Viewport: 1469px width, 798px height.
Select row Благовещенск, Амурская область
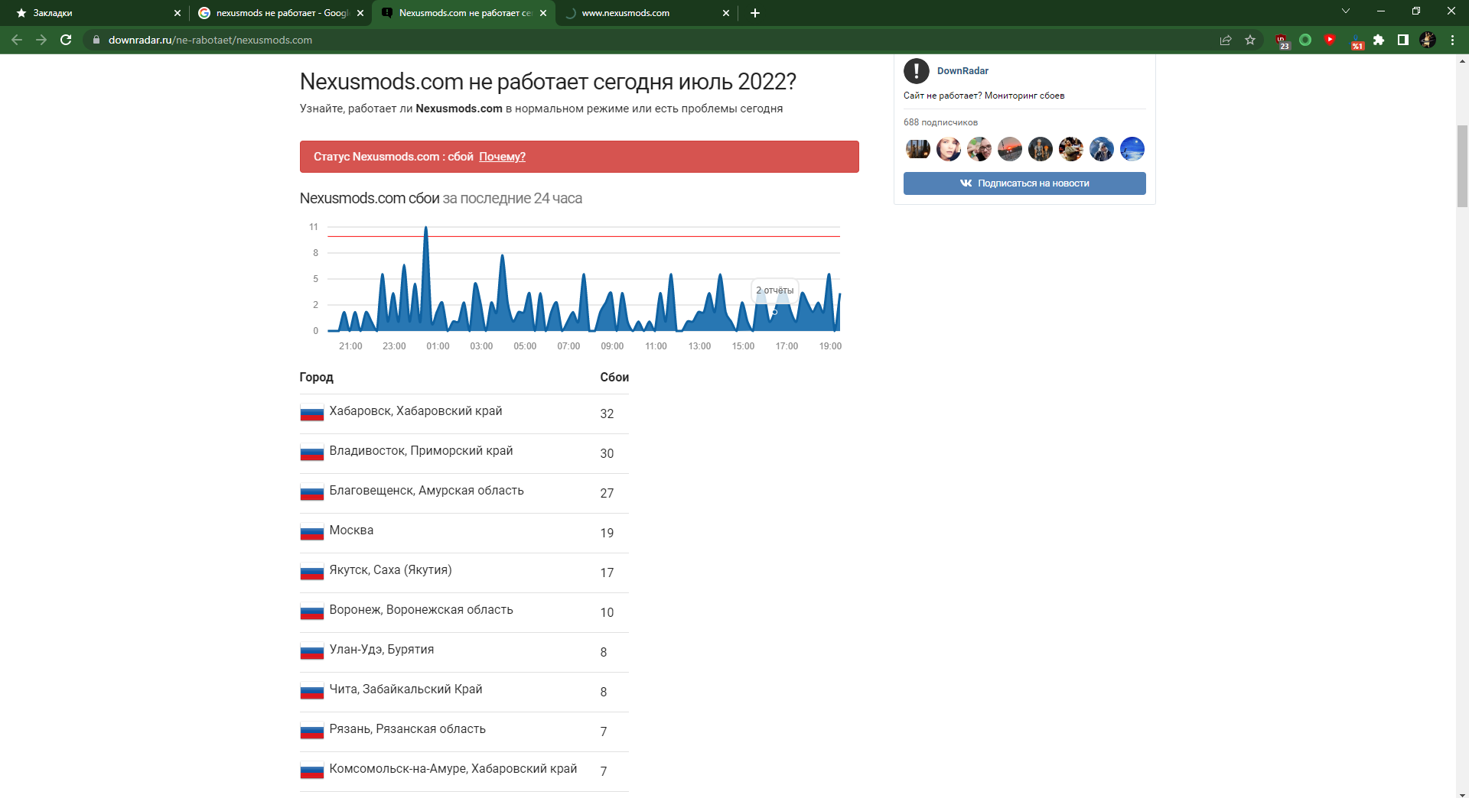(464, 493)
